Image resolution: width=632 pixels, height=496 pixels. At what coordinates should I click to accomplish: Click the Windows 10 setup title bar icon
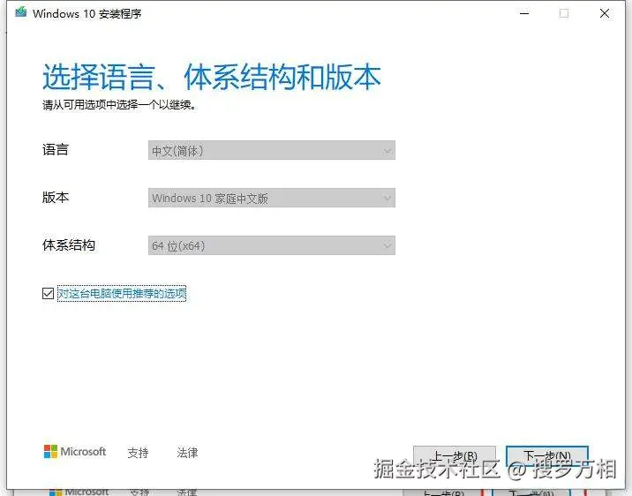(x=21, y=12)
